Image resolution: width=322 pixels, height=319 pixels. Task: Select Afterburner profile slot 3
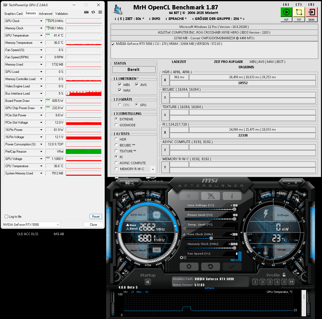(x=270, y=282)
